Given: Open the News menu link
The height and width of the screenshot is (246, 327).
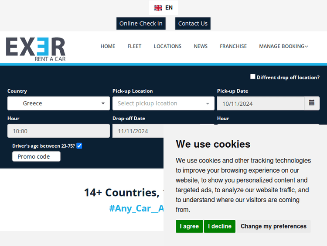Looking at the screenshot, I should [x=201, y=46].
